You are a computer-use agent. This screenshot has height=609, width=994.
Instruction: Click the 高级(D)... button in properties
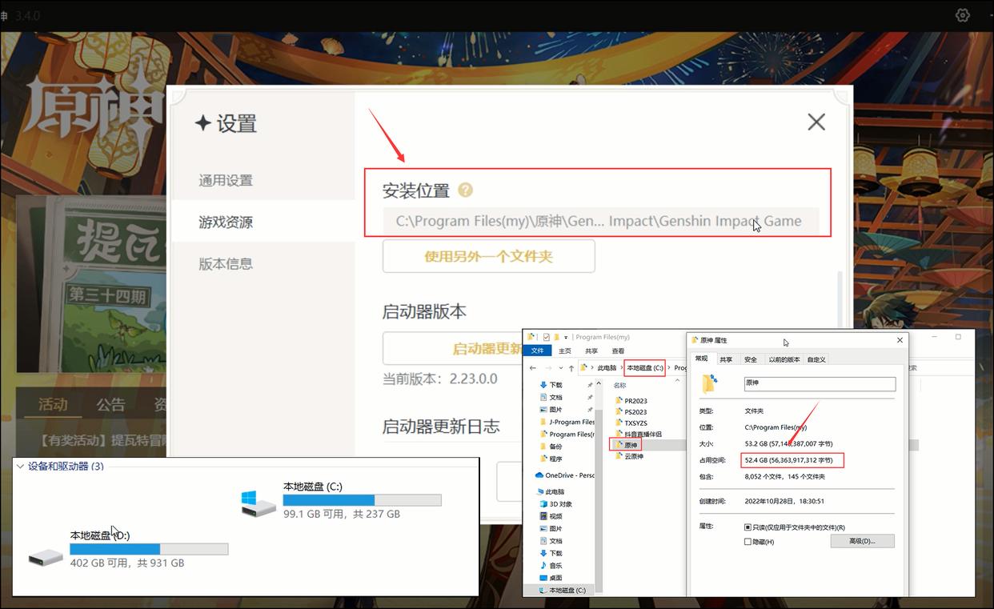point(863,540)
